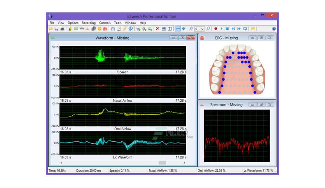Image resolution: width=325 pixels, height=188 pixels.
Task: Click the Waveform horizontal scrollbar thumb
Action: [x=162, y=162]
